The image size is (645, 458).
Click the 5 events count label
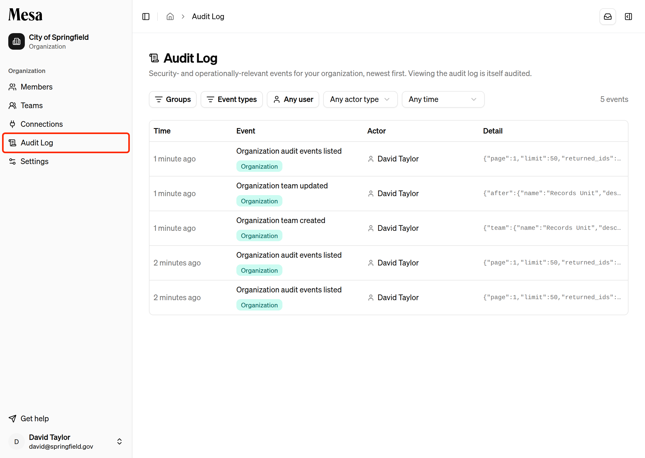(x=614, y=99)
